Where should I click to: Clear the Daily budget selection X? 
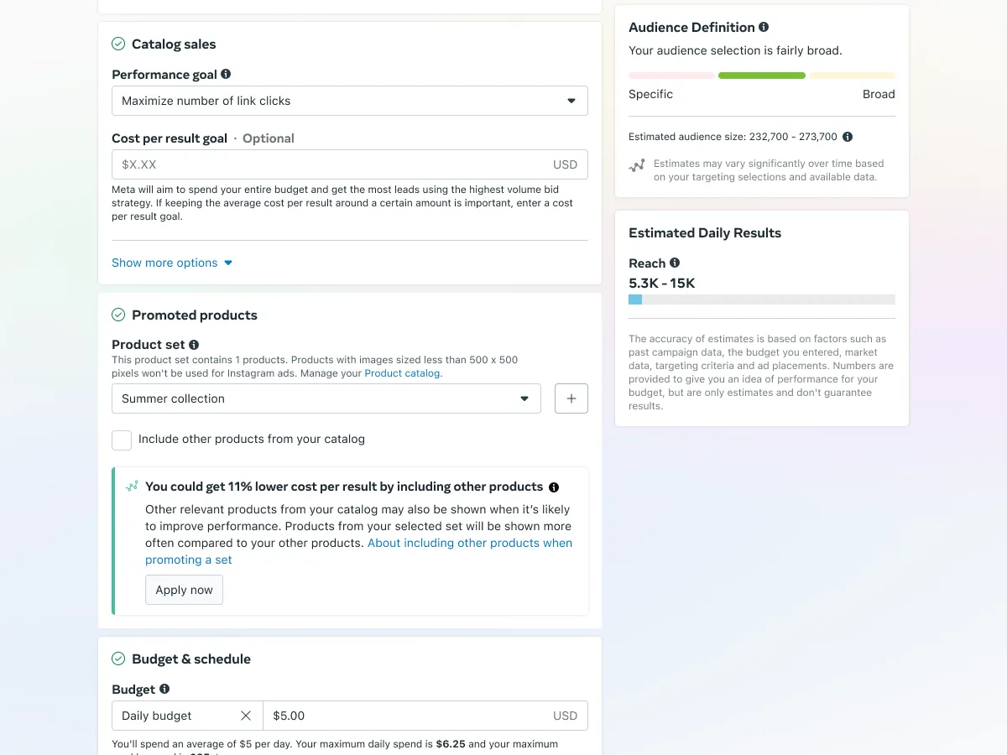(x=246, y=716)
